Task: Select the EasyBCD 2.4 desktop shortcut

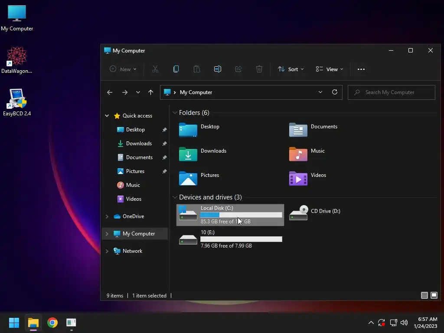Action: point(17,102)
